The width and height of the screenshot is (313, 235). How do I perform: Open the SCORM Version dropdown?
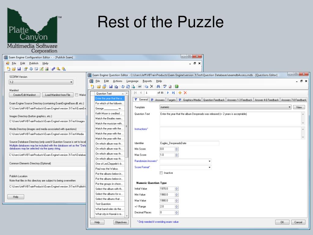click(41, 82)
